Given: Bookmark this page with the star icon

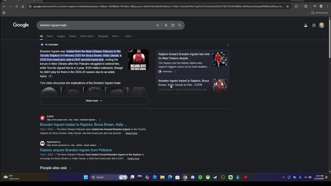Looking at the screenshot, I should 288,6.
